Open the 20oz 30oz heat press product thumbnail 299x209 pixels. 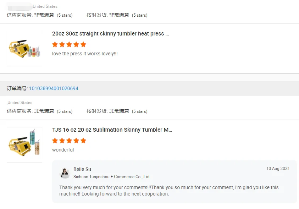24,49
